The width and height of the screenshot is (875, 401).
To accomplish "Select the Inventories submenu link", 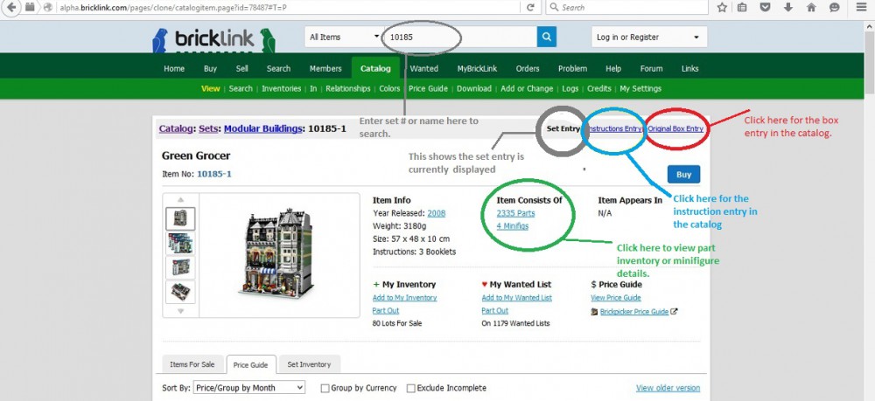I will [281, 88].
